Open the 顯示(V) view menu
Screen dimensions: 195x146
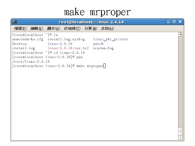click(x=53, y=28)
